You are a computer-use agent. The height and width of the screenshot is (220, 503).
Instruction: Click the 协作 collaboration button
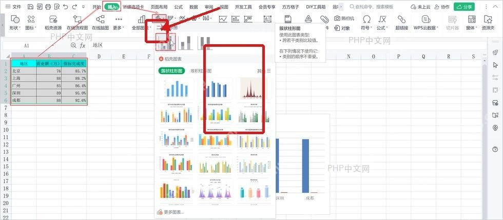point(442,7)
